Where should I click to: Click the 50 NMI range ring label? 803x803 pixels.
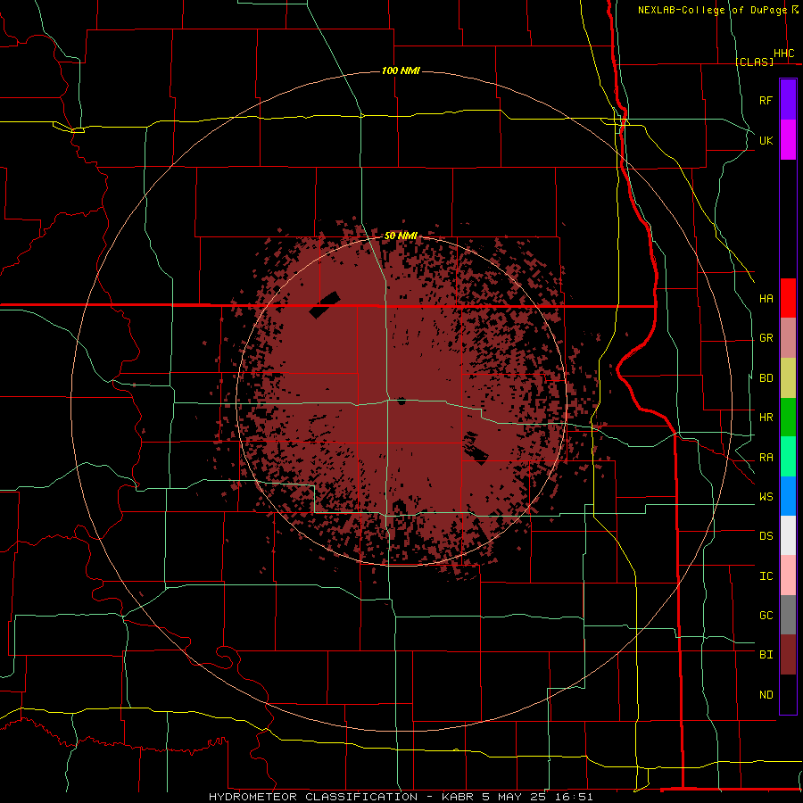click(401, 236)
